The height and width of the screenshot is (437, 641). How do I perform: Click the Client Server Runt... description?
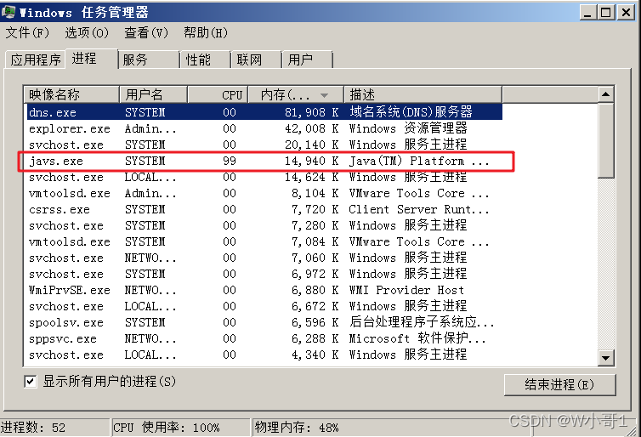(x=419, y=209)
